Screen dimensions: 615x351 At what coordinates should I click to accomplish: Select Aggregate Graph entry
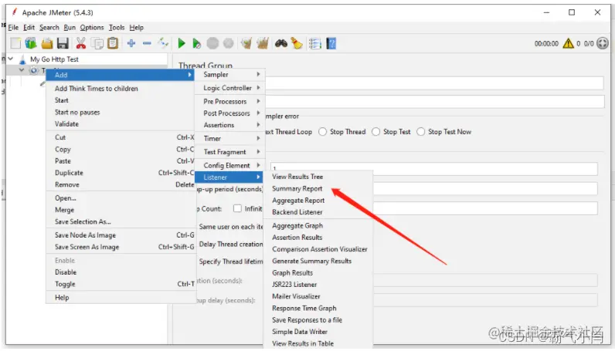[297, 225]
